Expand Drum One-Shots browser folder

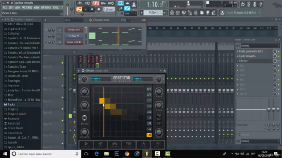tap(18, 76)
